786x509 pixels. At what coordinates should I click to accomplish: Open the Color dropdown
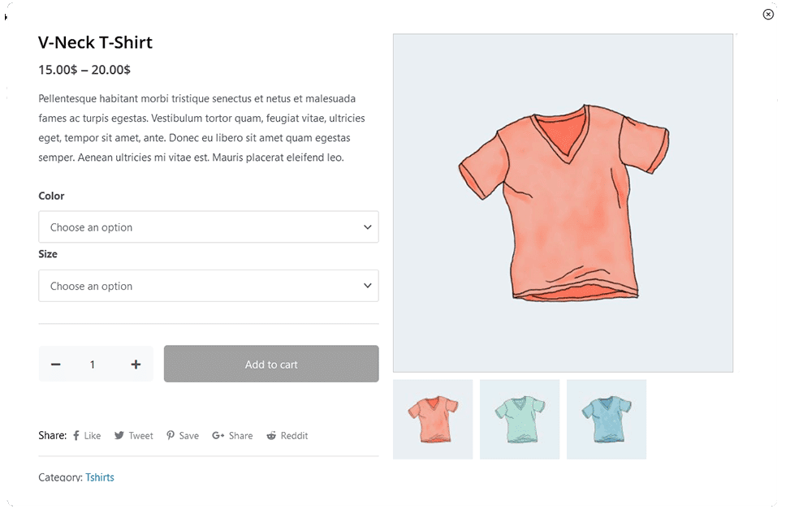(x=208, y=227)
